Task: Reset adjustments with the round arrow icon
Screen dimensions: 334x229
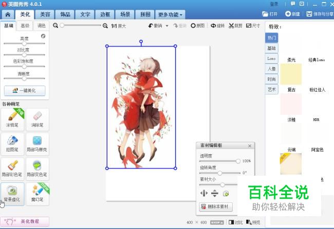Action: [x=43, y=36]
